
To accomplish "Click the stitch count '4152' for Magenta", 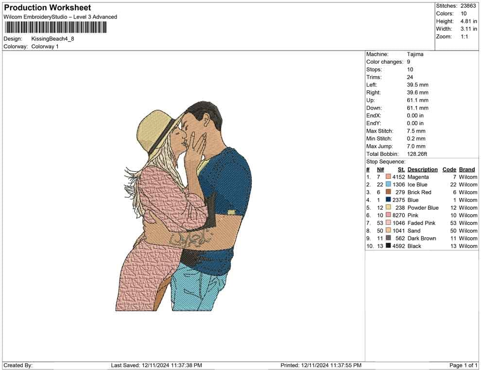I will (398, 177).
